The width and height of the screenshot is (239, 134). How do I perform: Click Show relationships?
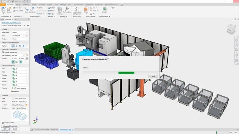(x=40, y=8)
